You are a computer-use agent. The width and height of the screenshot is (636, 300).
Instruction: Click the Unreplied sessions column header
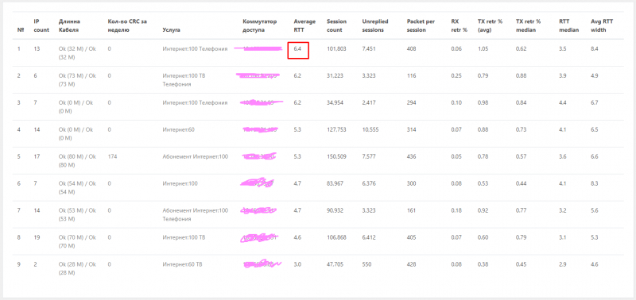(x=375, y=25)
